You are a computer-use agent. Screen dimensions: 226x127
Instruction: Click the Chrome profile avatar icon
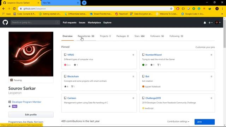[x=217, y=8]
